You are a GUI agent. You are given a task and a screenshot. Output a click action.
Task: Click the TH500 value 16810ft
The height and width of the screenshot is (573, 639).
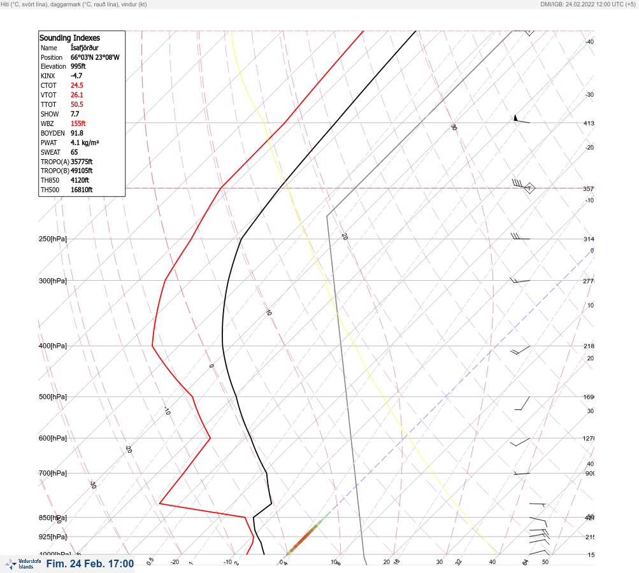pyautogui.click(x=82, y=190)
